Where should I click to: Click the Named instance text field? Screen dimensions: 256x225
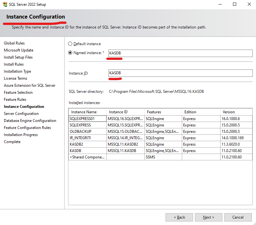pyautogui.click(x=180, y=53)
